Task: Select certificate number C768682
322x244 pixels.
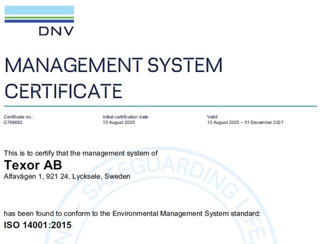Action: pyautogui.click(x=14, y=122)
